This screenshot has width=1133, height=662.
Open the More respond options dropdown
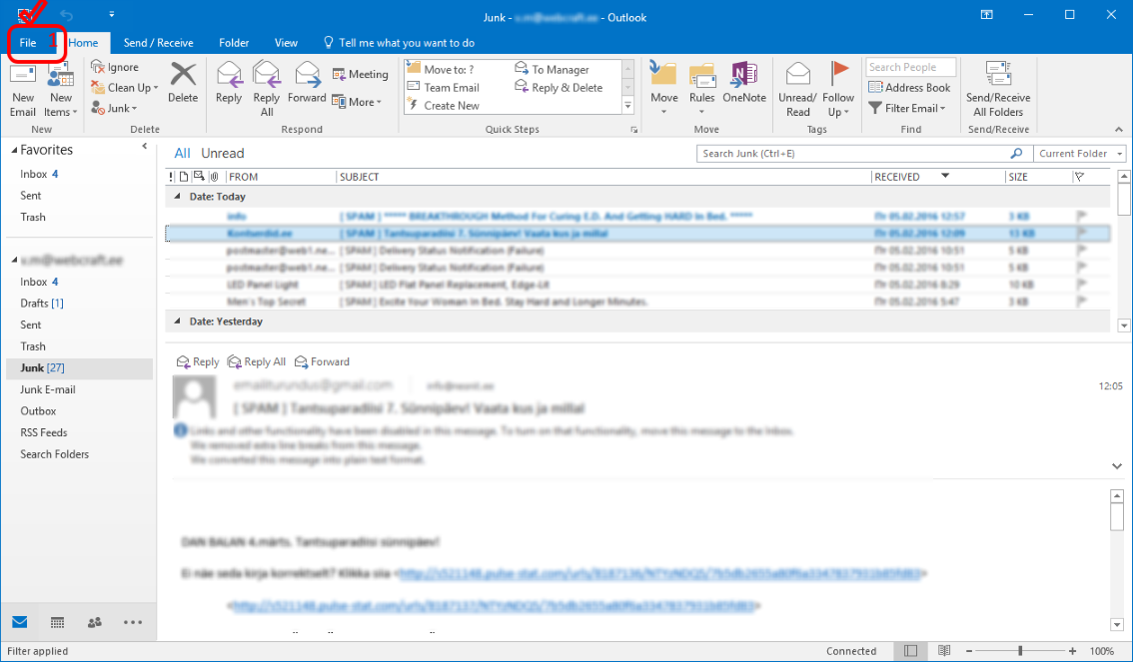(x=357, y=102)
